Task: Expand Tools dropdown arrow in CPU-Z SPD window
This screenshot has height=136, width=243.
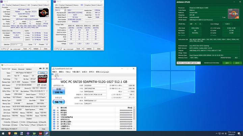Action: pyautogui.click(x=83, y=49)
